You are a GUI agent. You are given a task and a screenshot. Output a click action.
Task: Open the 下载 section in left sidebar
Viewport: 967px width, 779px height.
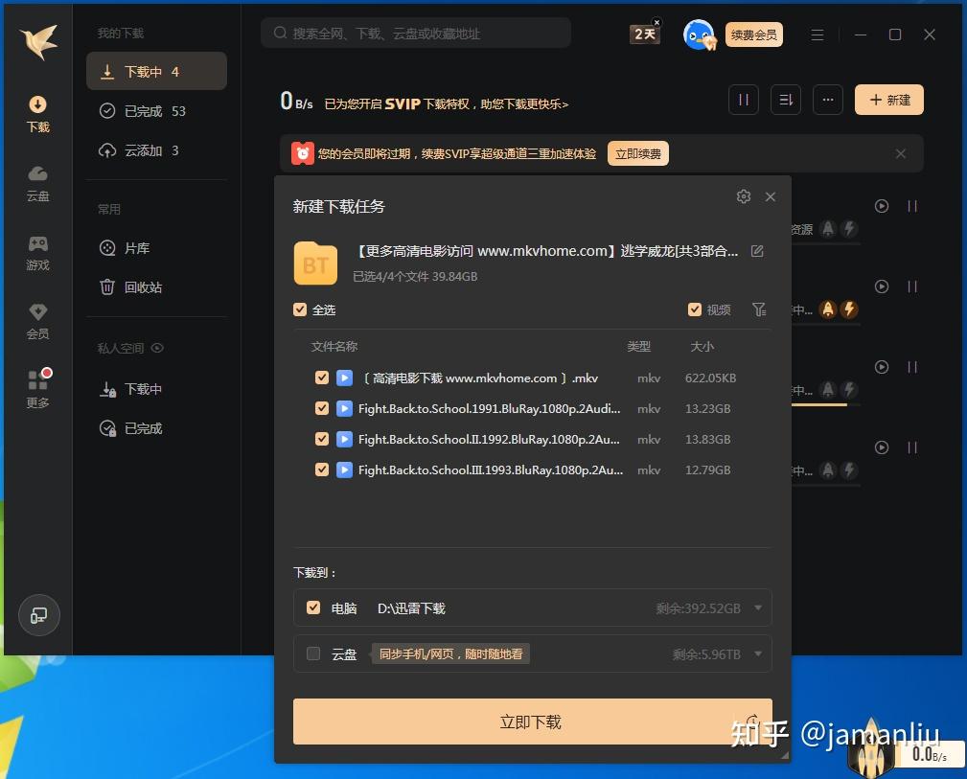[37, 113]
